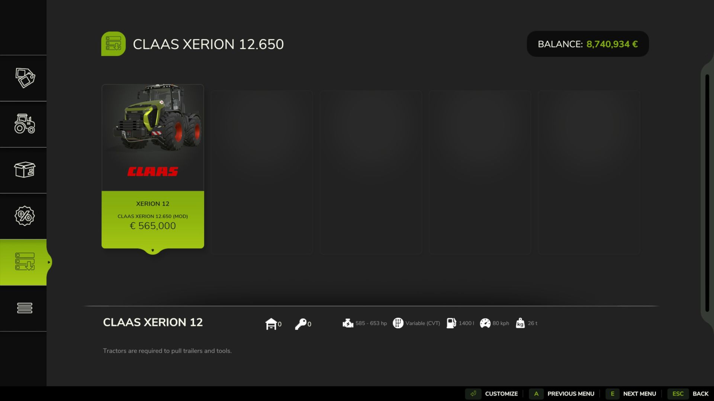Click the weight stat icon showing 26 t
This screenshot has height=401, width=714.
pyautogui.click(x=520, y=323)
